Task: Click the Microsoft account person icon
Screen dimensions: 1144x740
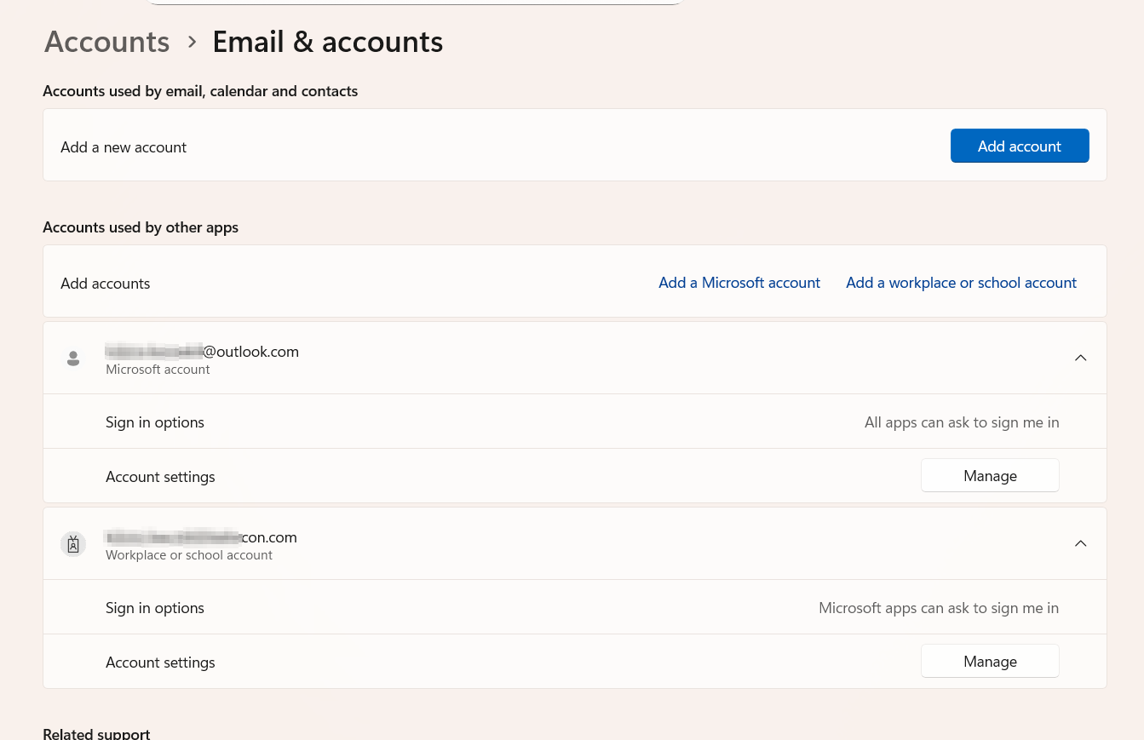Action: (73, 359)
